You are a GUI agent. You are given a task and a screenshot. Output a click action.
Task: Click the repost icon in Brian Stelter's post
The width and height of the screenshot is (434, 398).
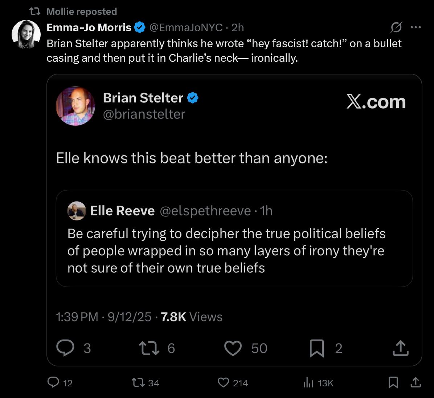149,348
